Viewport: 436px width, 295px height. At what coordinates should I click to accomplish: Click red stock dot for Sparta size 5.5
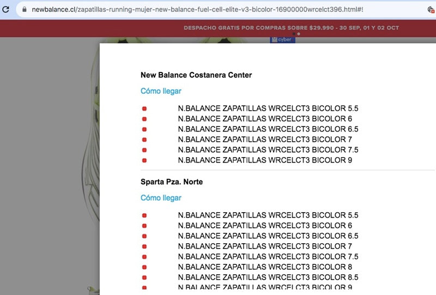coord(144,215)
